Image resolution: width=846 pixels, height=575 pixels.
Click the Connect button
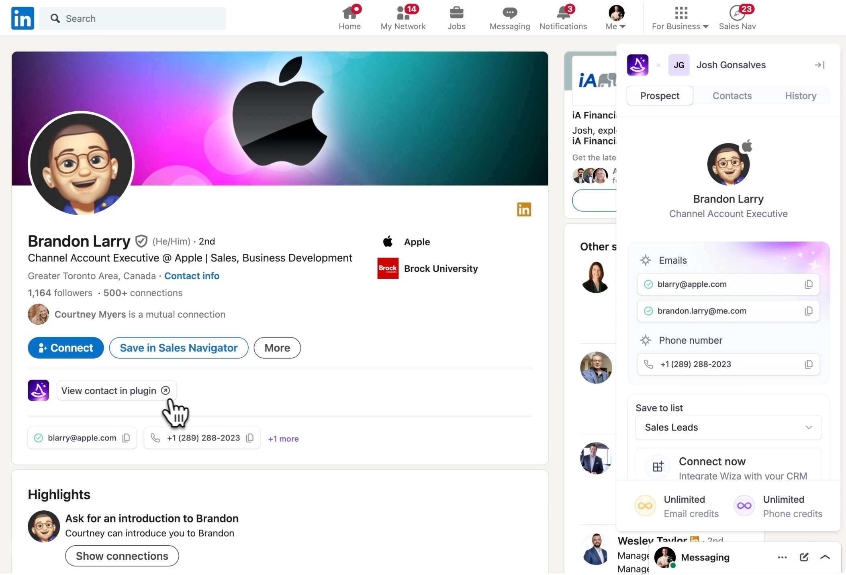[x=66, y=348]
